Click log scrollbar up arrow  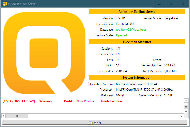point(186,101)
